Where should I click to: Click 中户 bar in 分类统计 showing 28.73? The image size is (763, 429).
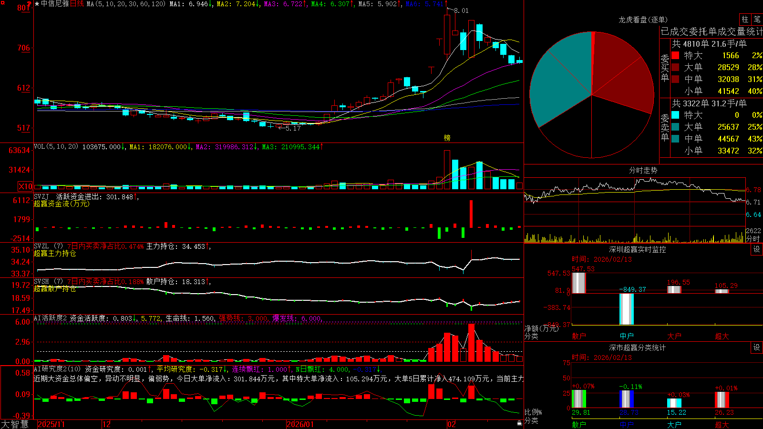[627, 399]
